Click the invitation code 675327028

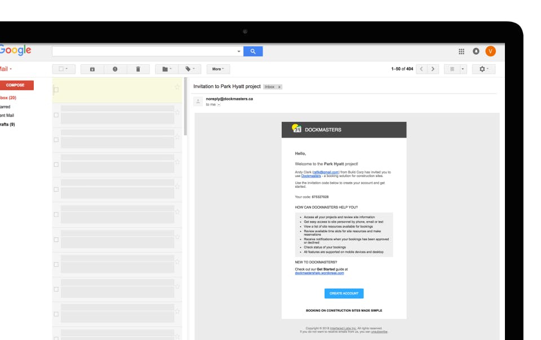(x=320, y=197)
